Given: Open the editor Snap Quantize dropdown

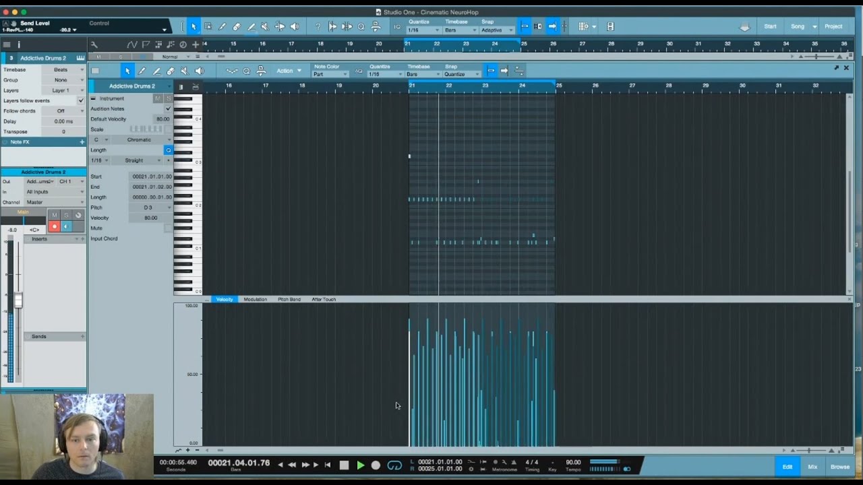Looking at the screenshot, I should point(463,74).
